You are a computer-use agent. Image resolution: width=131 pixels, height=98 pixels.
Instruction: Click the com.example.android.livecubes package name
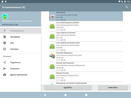pos(69,55)
